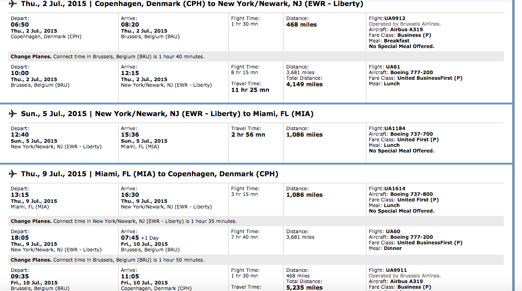Click the airplane icon beside Miami to Copenhagen heading
Image resolution: width=522 pixels, height=291 pixels.
click(x=13, y=174)
